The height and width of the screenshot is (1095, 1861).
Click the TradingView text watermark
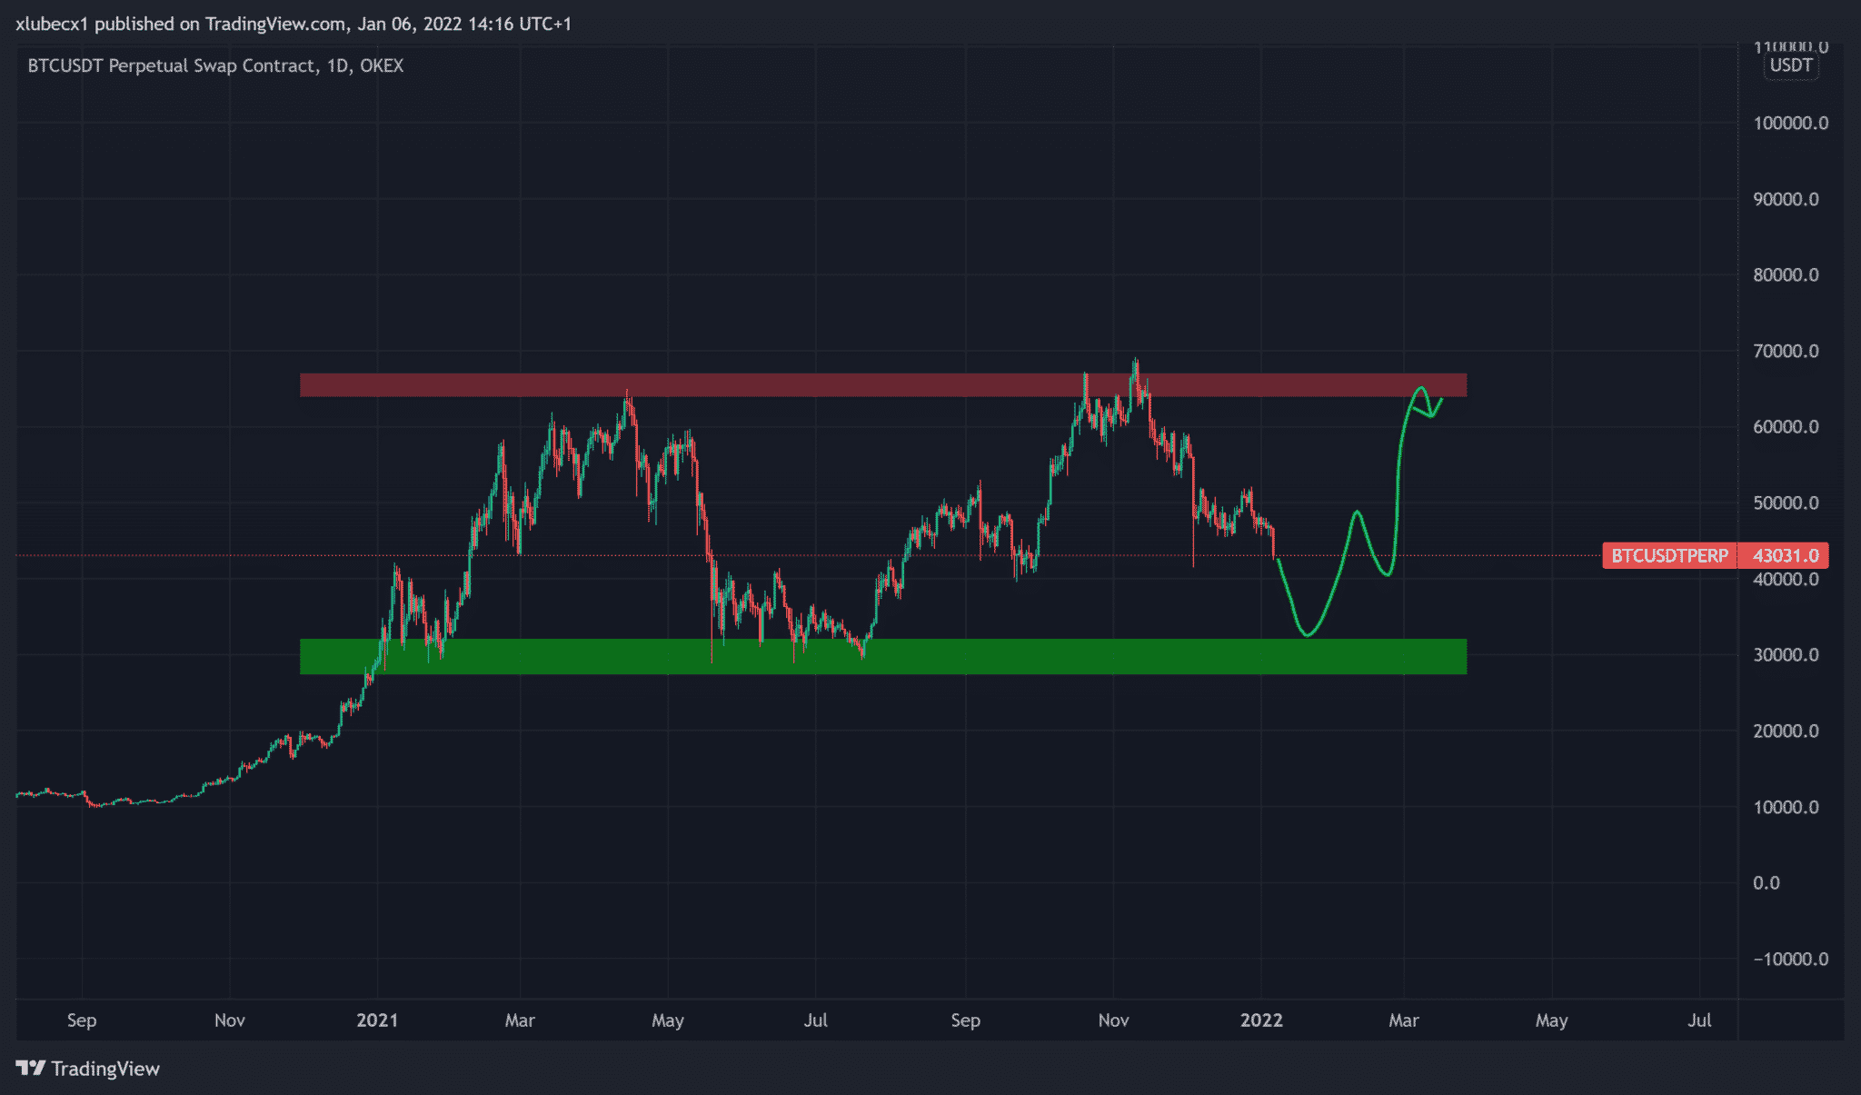click(x=105, y=1068)
